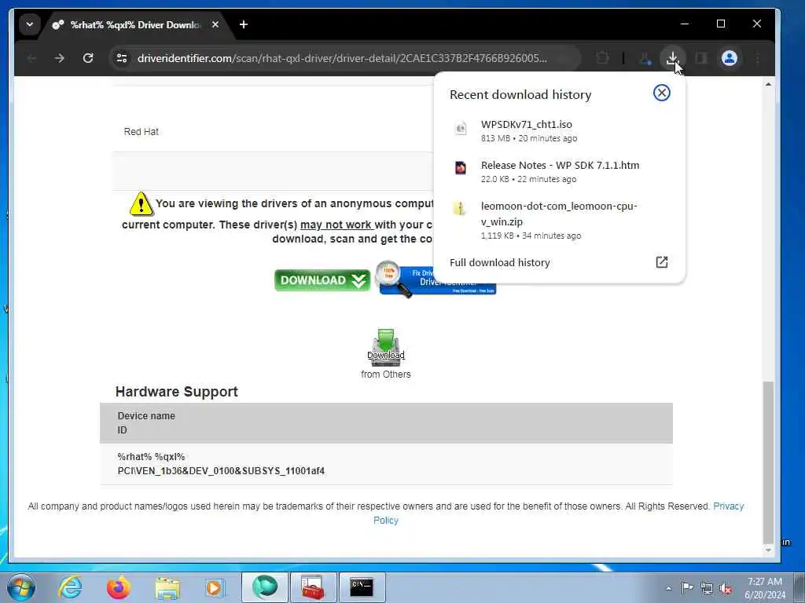Click the Downloads toolbar icon

click(x=672, y=58)
